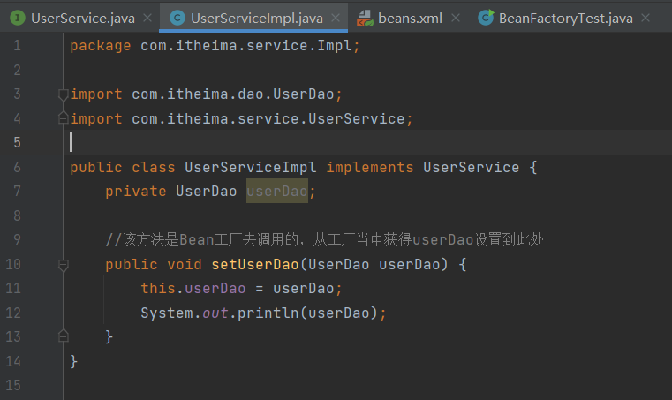Collapse the import block on line 3
This screenshot has width=672, height=400.
tap(63, 94)
